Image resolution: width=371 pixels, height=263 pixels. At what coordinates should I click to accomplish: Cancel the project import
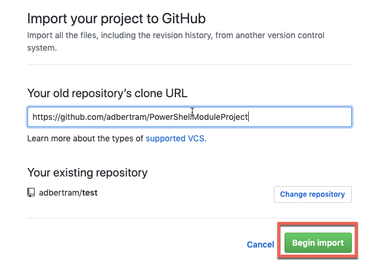[260, 245]
